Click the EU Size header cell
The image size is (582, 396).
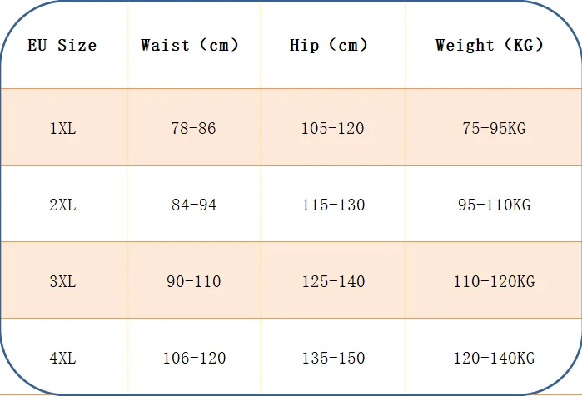[x=62, y=45]
